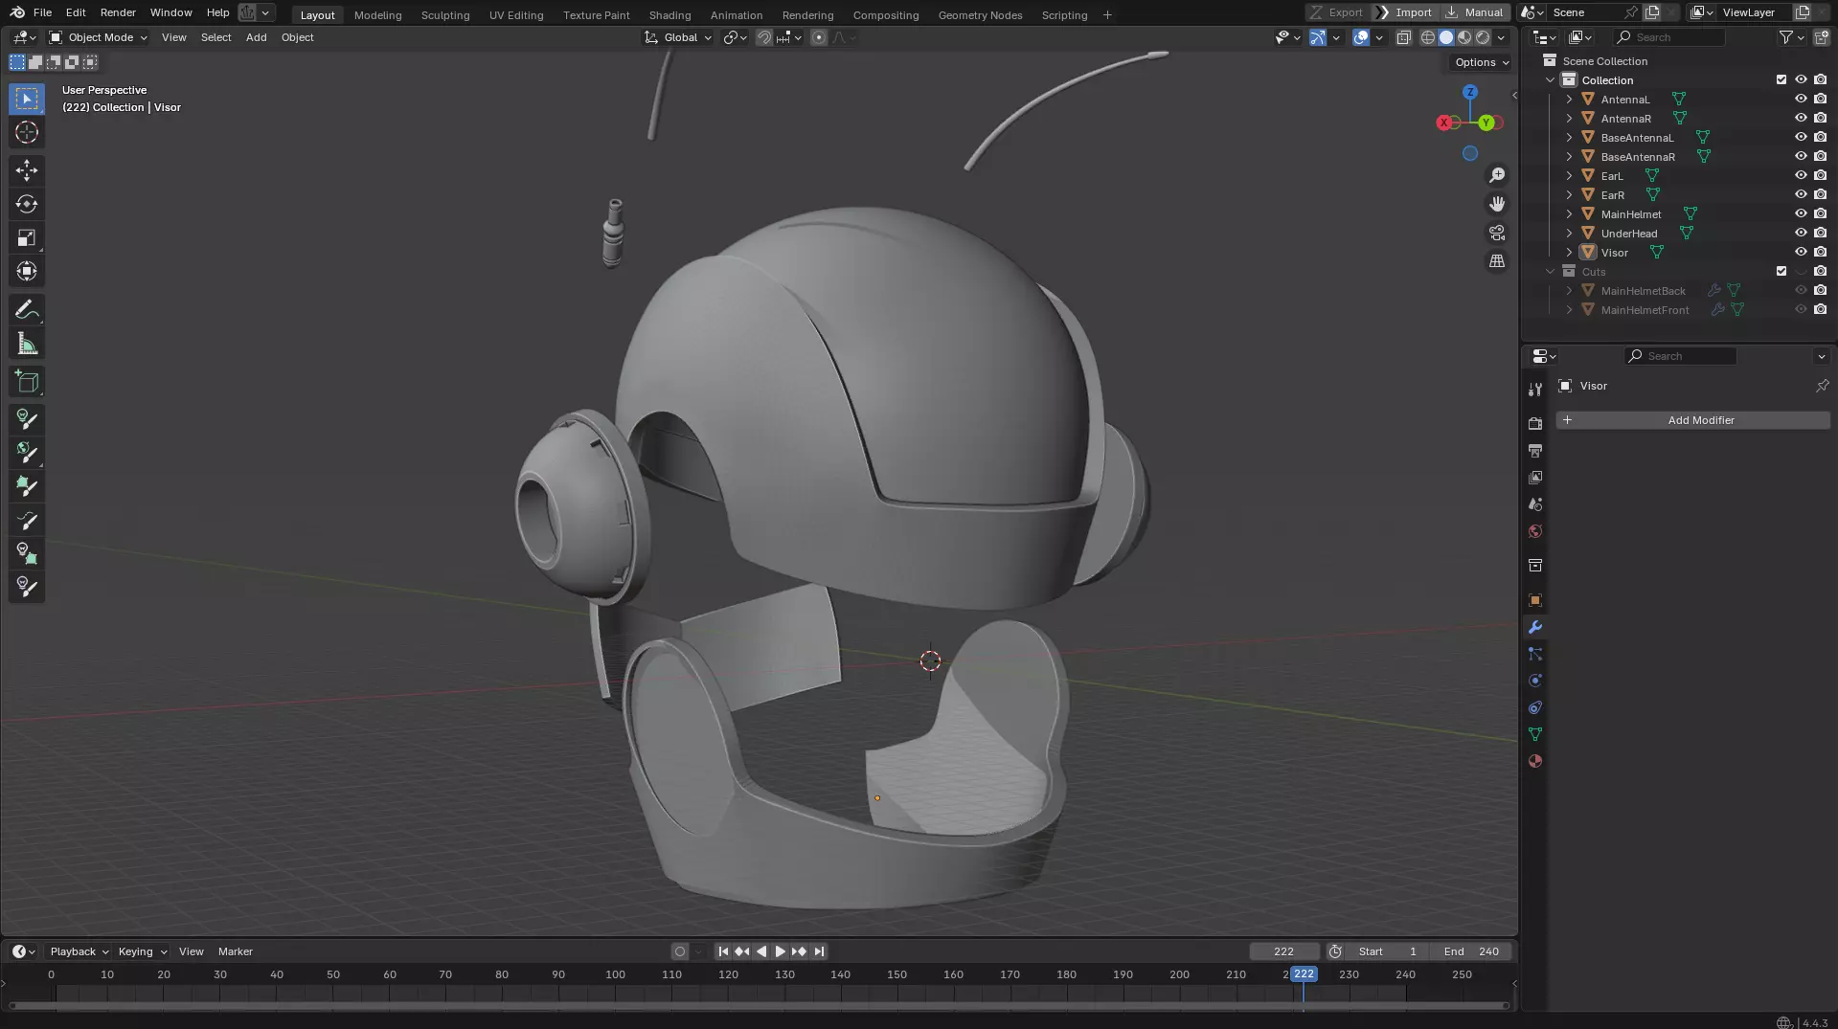Click the zoom view magnifier icon
1838x1029 pixels.
coord(1497,175)
